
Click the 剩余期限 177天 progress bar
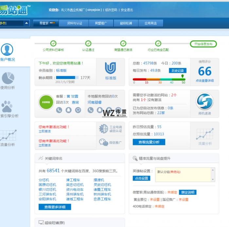(x=67, y=77)
